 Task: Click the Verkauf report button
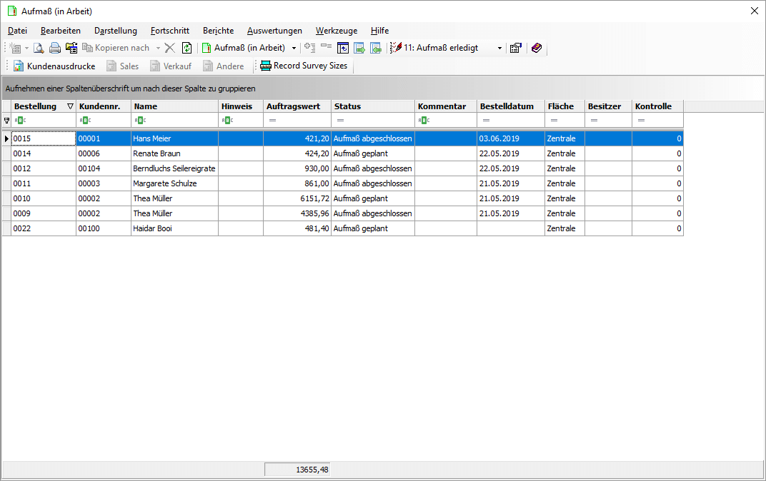(x=171, y=66)
